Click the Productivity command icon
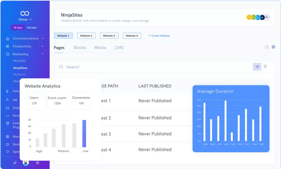 click(x=8, y=46)
